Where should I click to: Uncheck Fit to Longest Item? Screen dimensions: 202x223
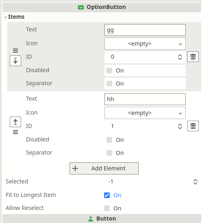[x=107, y=195]
